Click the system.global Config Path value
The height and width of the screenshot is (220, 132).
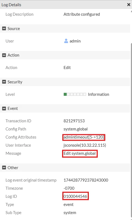[x=76, y=129]
